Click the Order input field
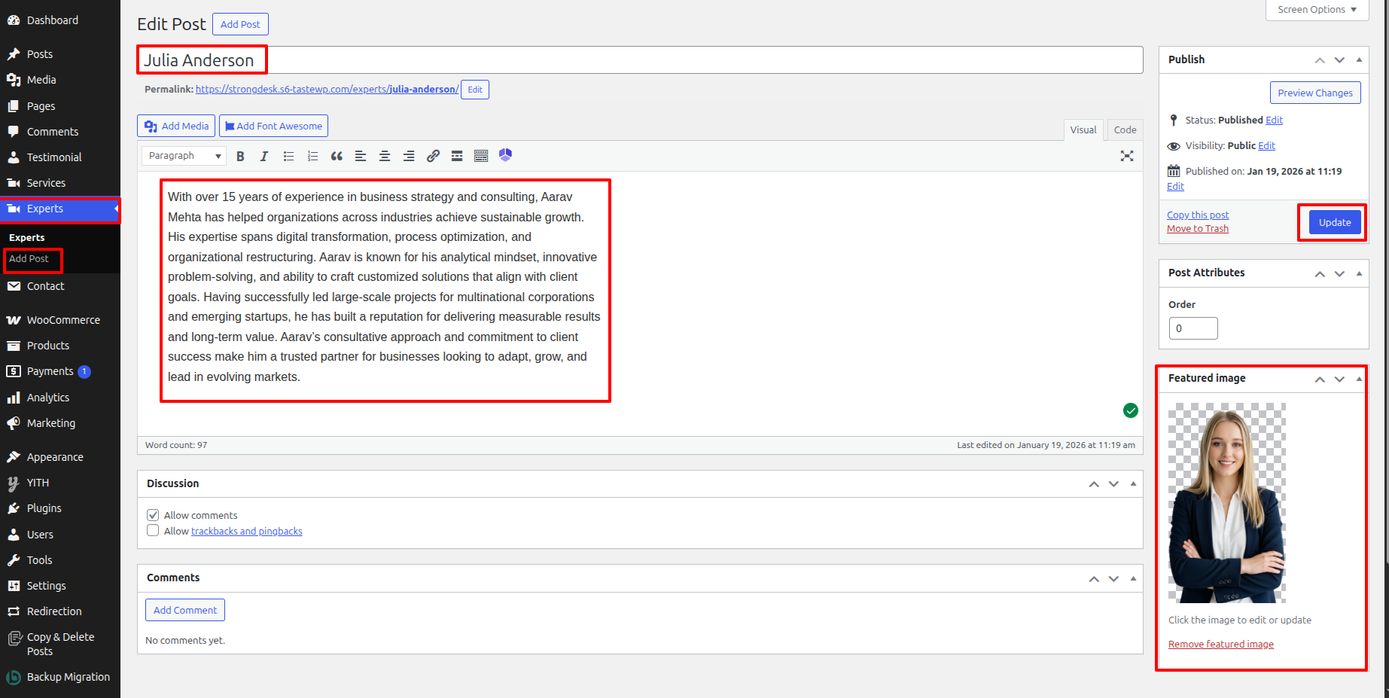The width and height of the screenshot is (1389, 698). point(1193,328)
